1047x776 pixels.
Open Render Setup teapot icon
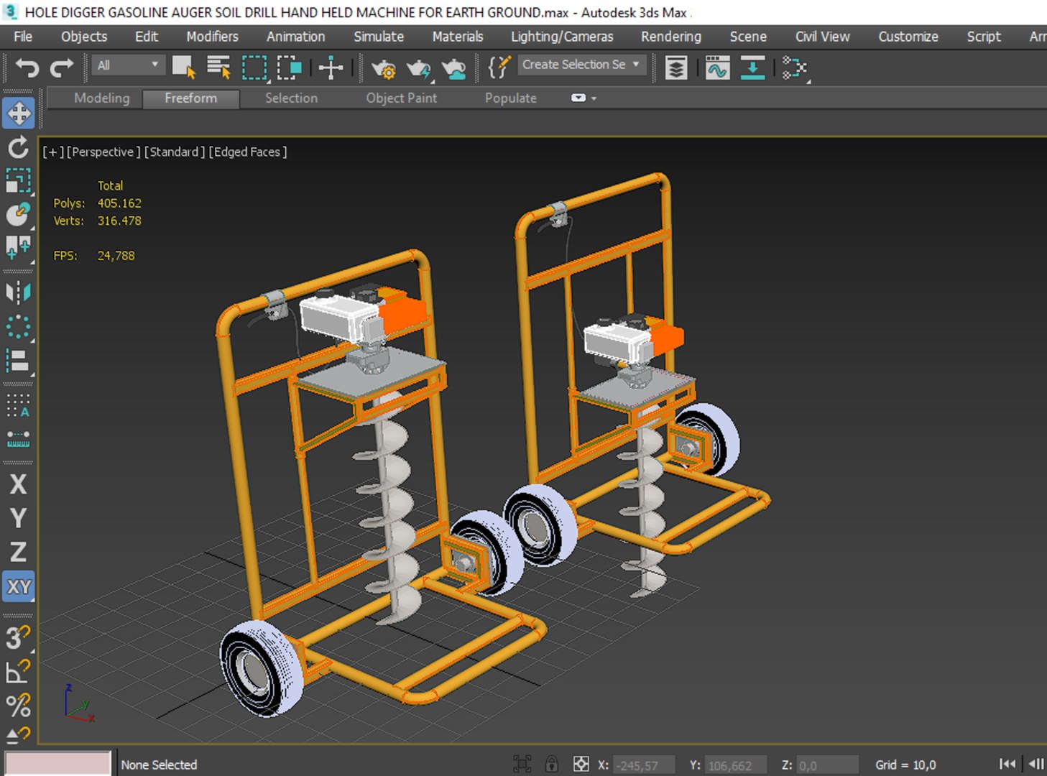point(384,68)
